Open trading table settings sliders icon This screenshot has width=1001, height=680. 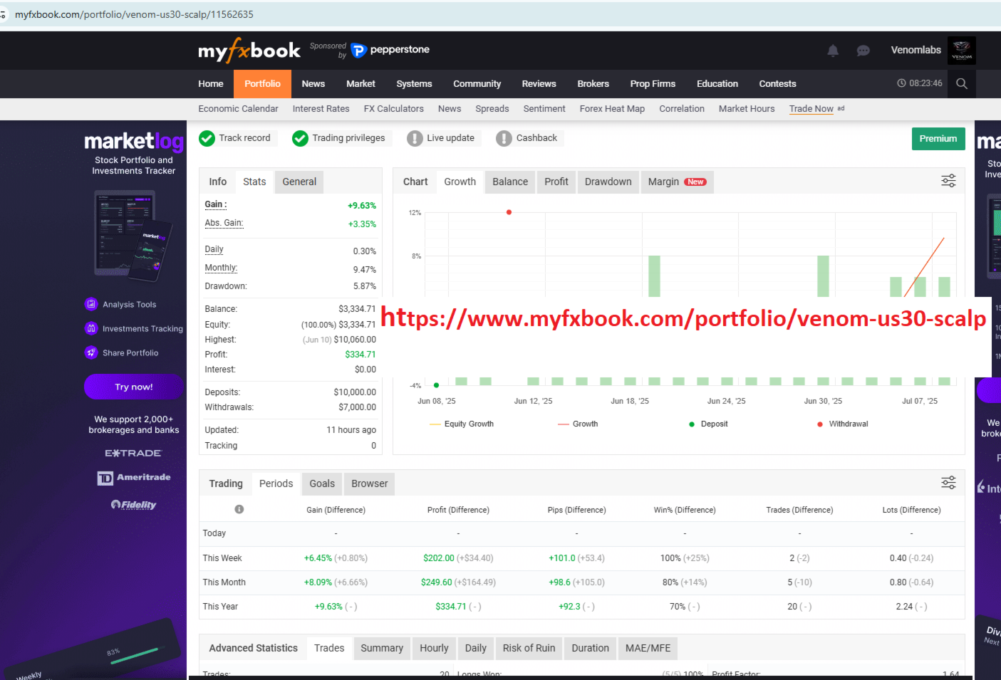point(948,483)
